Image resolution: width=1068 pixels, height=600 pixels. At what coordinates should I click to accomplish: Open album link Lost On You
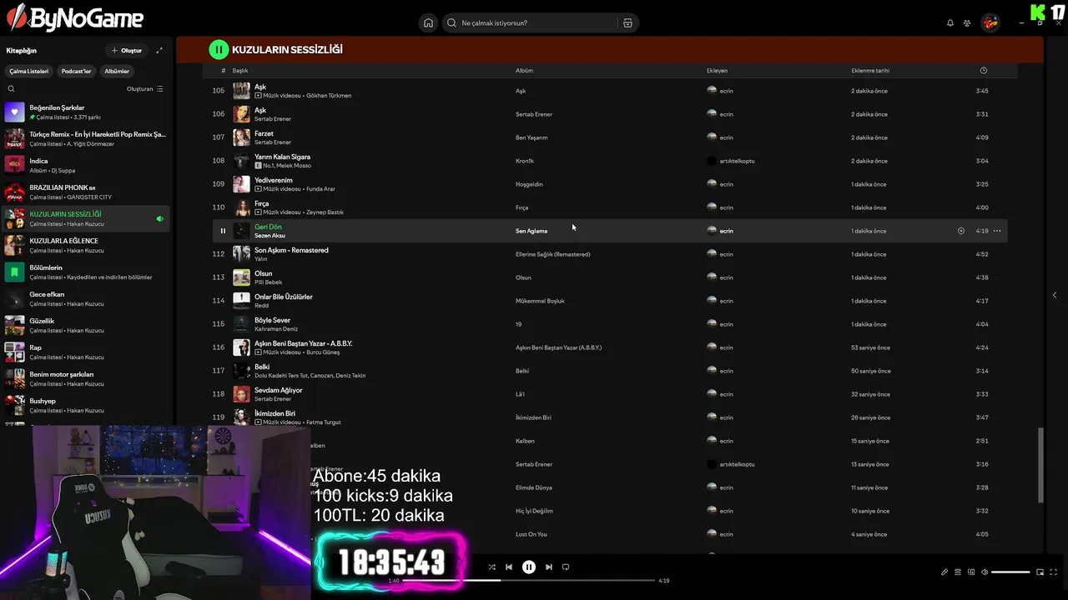point(531,534)
